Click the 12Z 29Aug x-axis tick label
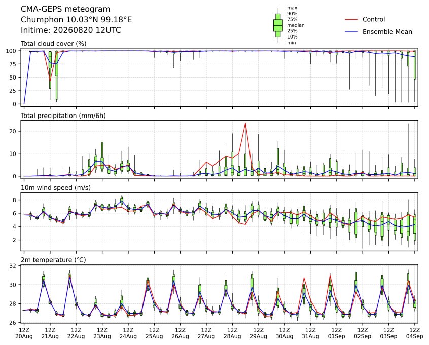429x345 pixels. (258, 333)
